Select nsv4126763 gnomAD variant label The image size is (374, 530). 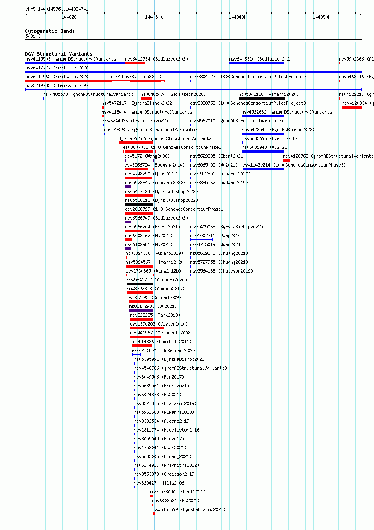coord(329,156)
